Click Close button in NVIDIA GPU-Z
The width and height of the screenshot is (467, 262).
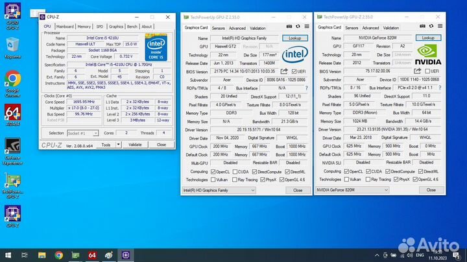[x=431, y=190]
